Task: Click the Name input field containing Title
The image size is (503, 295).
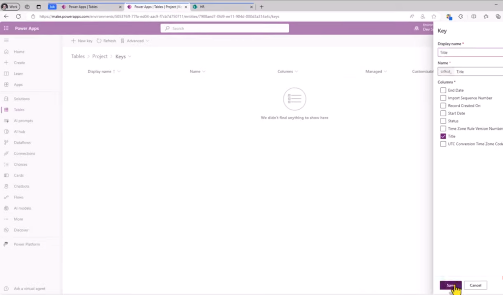Action: [478, 72]
